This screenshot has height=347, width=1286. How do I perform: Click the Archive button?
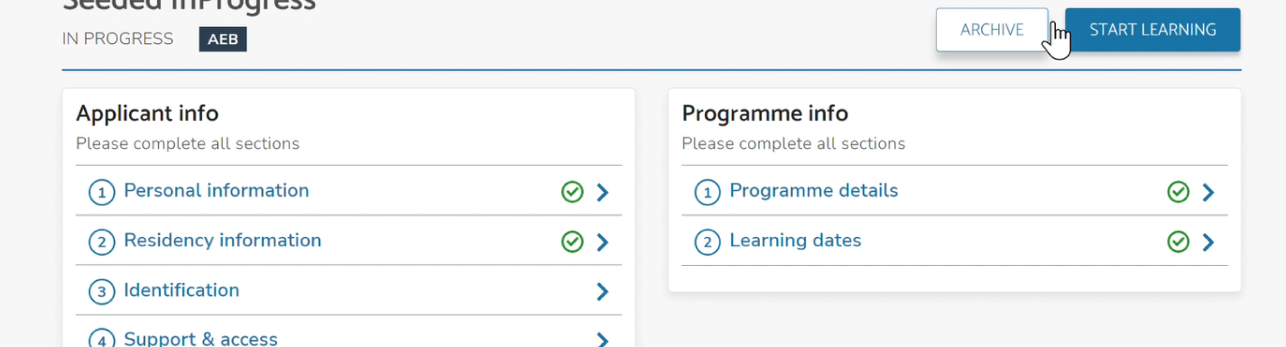coord(992,30)
